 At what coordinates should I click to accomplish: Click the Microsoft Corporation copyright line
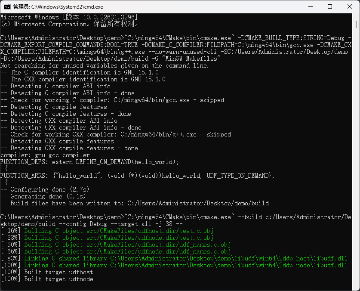point(69,24)
